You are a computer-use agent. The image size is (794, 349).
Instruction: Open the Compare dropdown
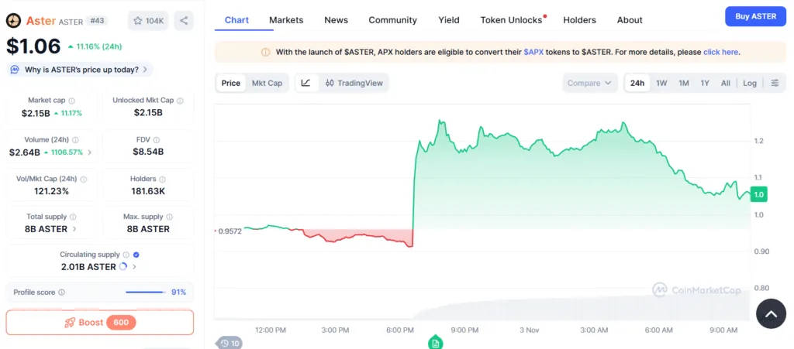point(590,83)
